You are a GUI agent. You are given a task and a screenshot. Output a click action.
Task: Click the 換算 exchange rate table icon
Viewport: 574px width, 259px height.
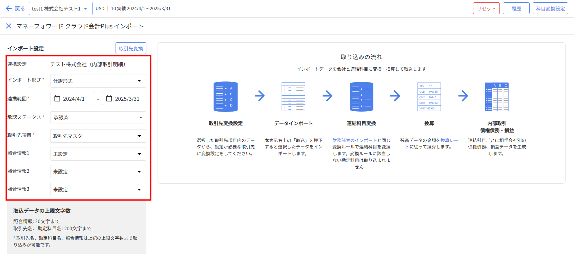click(x=429, y=97)
